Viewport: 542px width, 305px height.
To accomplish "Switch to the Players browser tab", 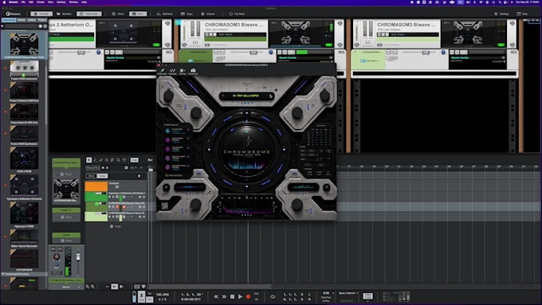I will pyautogui.click(x=41, y=20).
